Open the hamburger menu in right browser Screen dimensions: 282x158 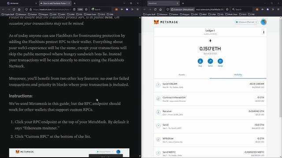click(278, 9)
